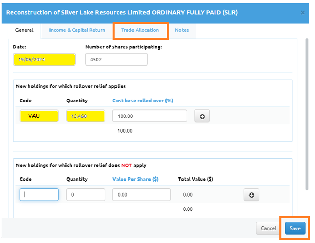315x243 pixels.
Task: Click the 'Value Per Share ($)' header link
Action: click(x=135, y=179)
